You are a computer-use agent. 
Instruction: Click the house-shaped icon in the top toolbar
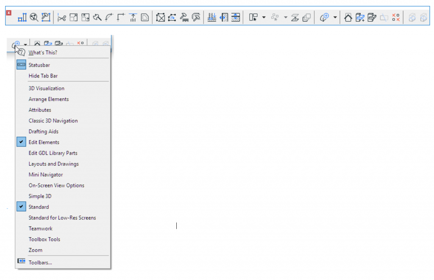(348, 18)
